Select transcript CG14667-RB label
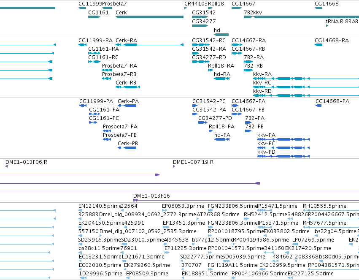 pyautogui.click(x=248, y=49)
